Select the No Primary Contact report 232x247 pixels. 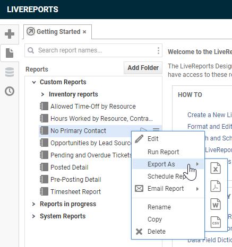pos(78,131)
